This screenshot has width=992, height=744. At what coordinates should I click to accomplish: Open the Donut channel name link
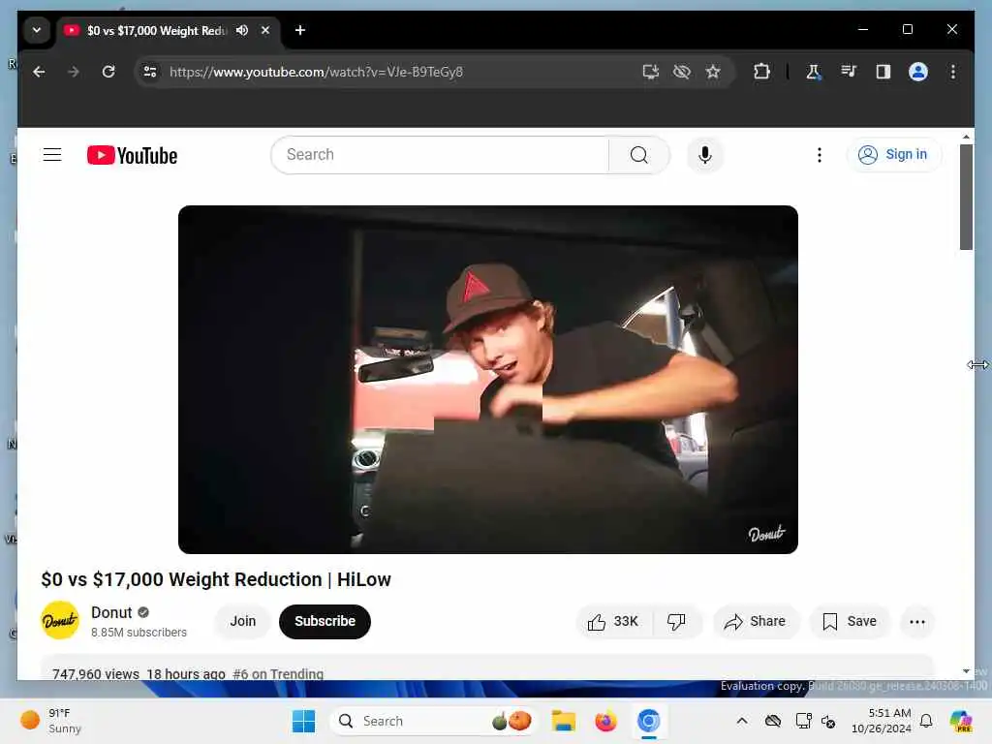pyautogui.click(x=111, y=612)
